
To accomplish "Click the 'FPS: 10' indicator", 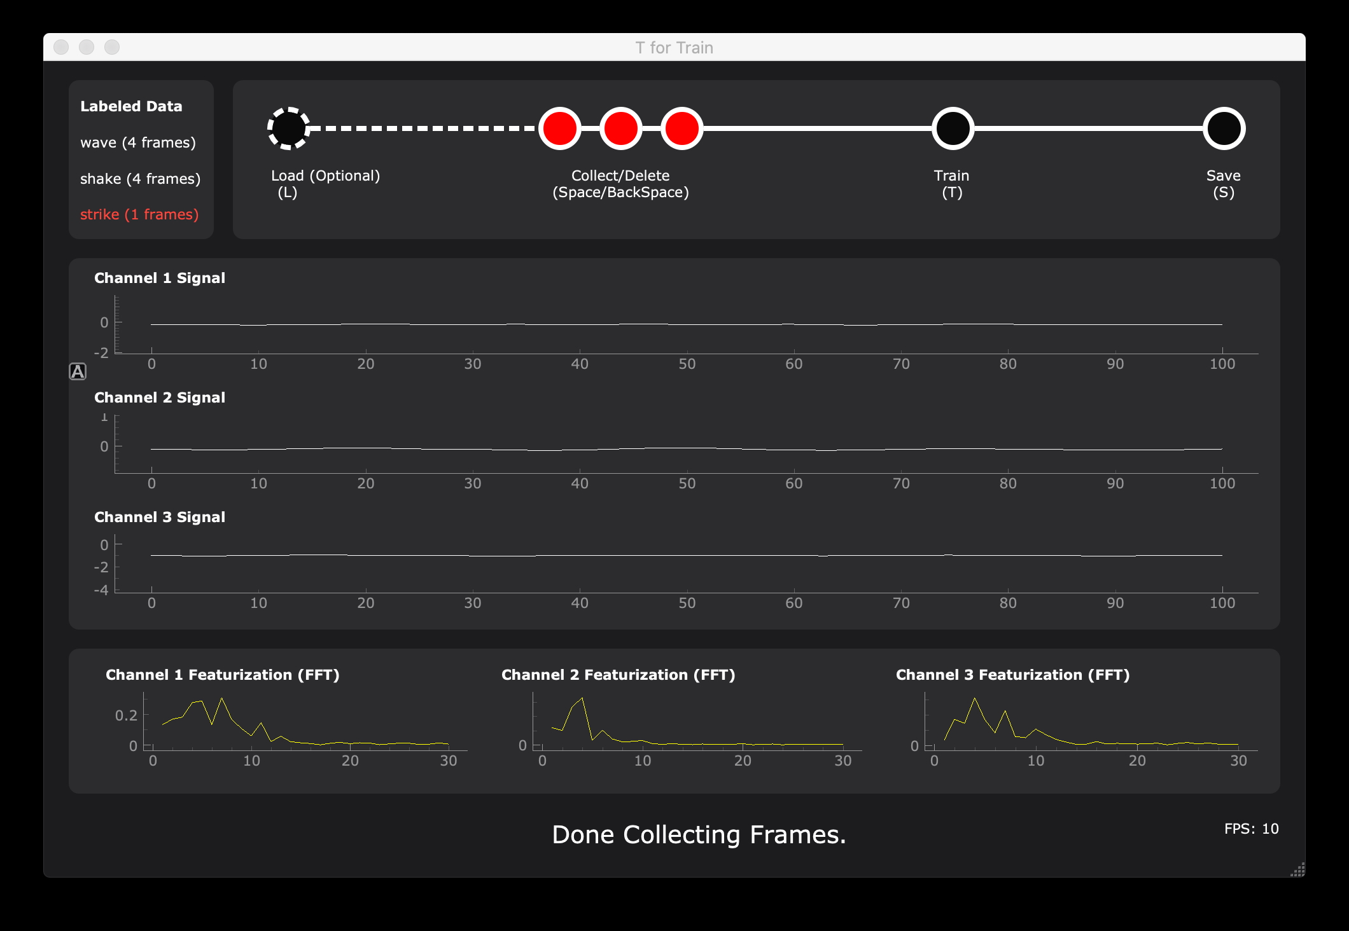I will pyautogui.click(x=1252, y=829).
